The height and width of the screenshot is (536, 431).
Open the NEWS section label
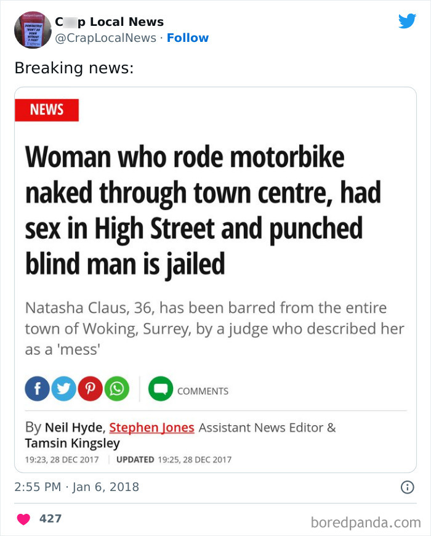[x=47, y=110]
